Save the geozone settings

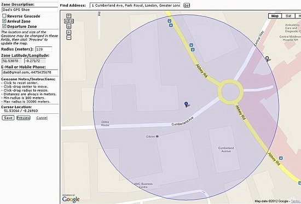click(8, 118)
